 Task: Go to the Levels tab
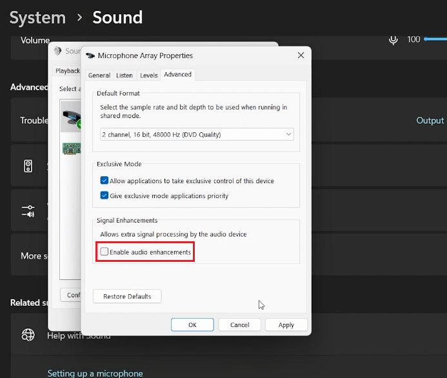pos(149,75)
